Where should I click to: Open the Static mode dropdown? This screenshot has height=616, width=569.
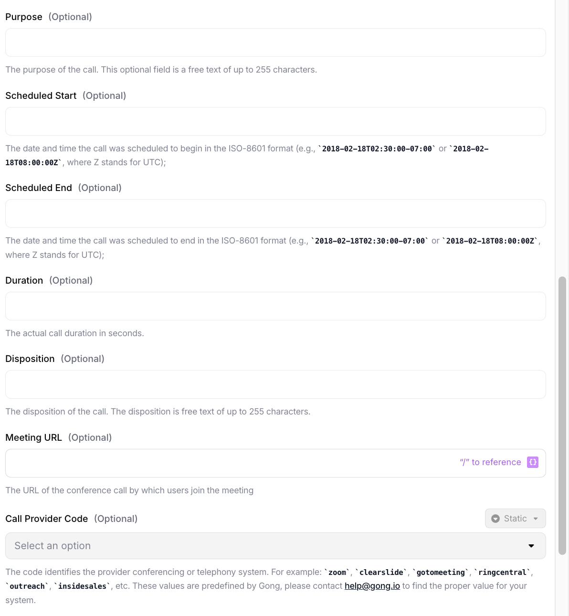tap(515, 519)
